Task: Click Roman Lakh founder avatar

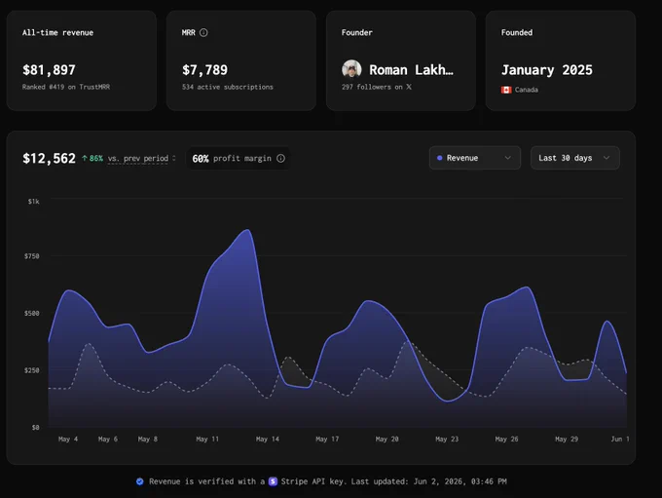Action: pos(351,69)
